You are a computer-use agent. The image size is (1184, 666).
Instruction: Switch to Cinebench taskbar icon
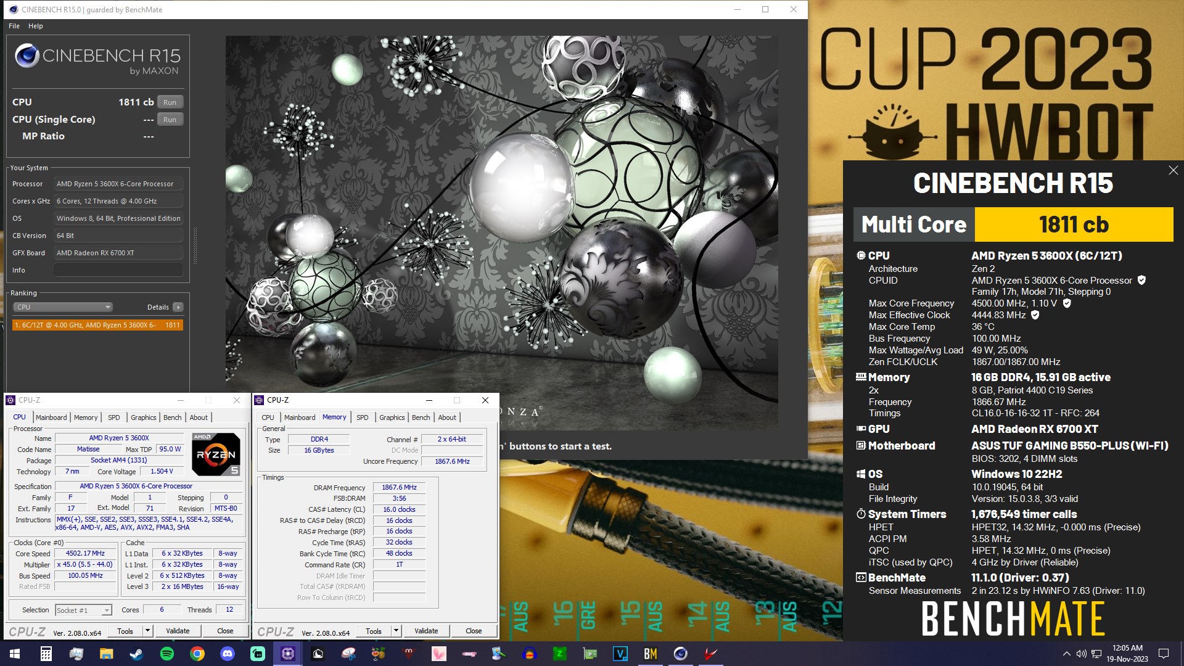680,654
